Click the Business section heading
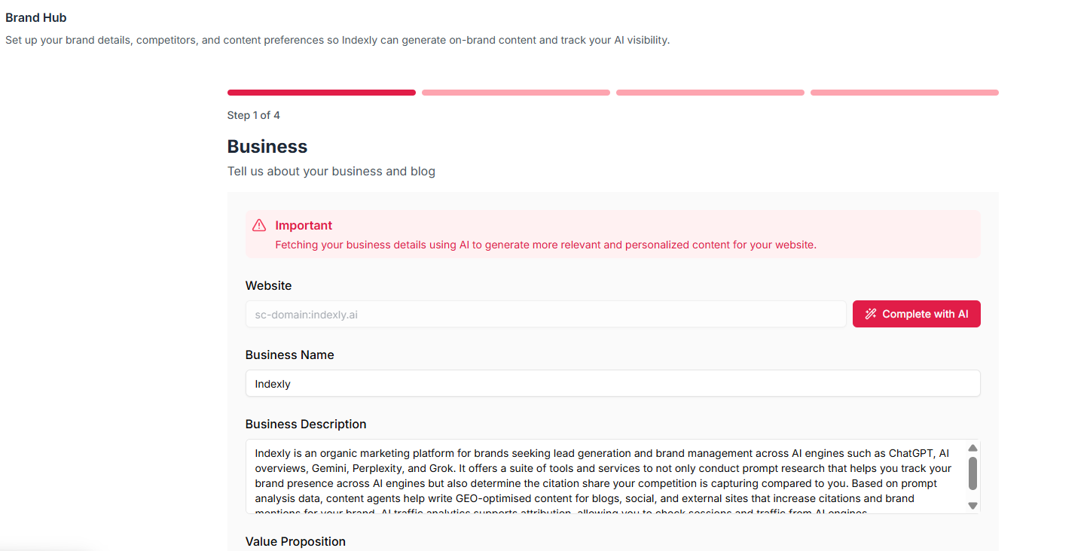Image resolution: width=1090 pixels, height=551 pixels. pyautogui.click(x=267, y=146)
